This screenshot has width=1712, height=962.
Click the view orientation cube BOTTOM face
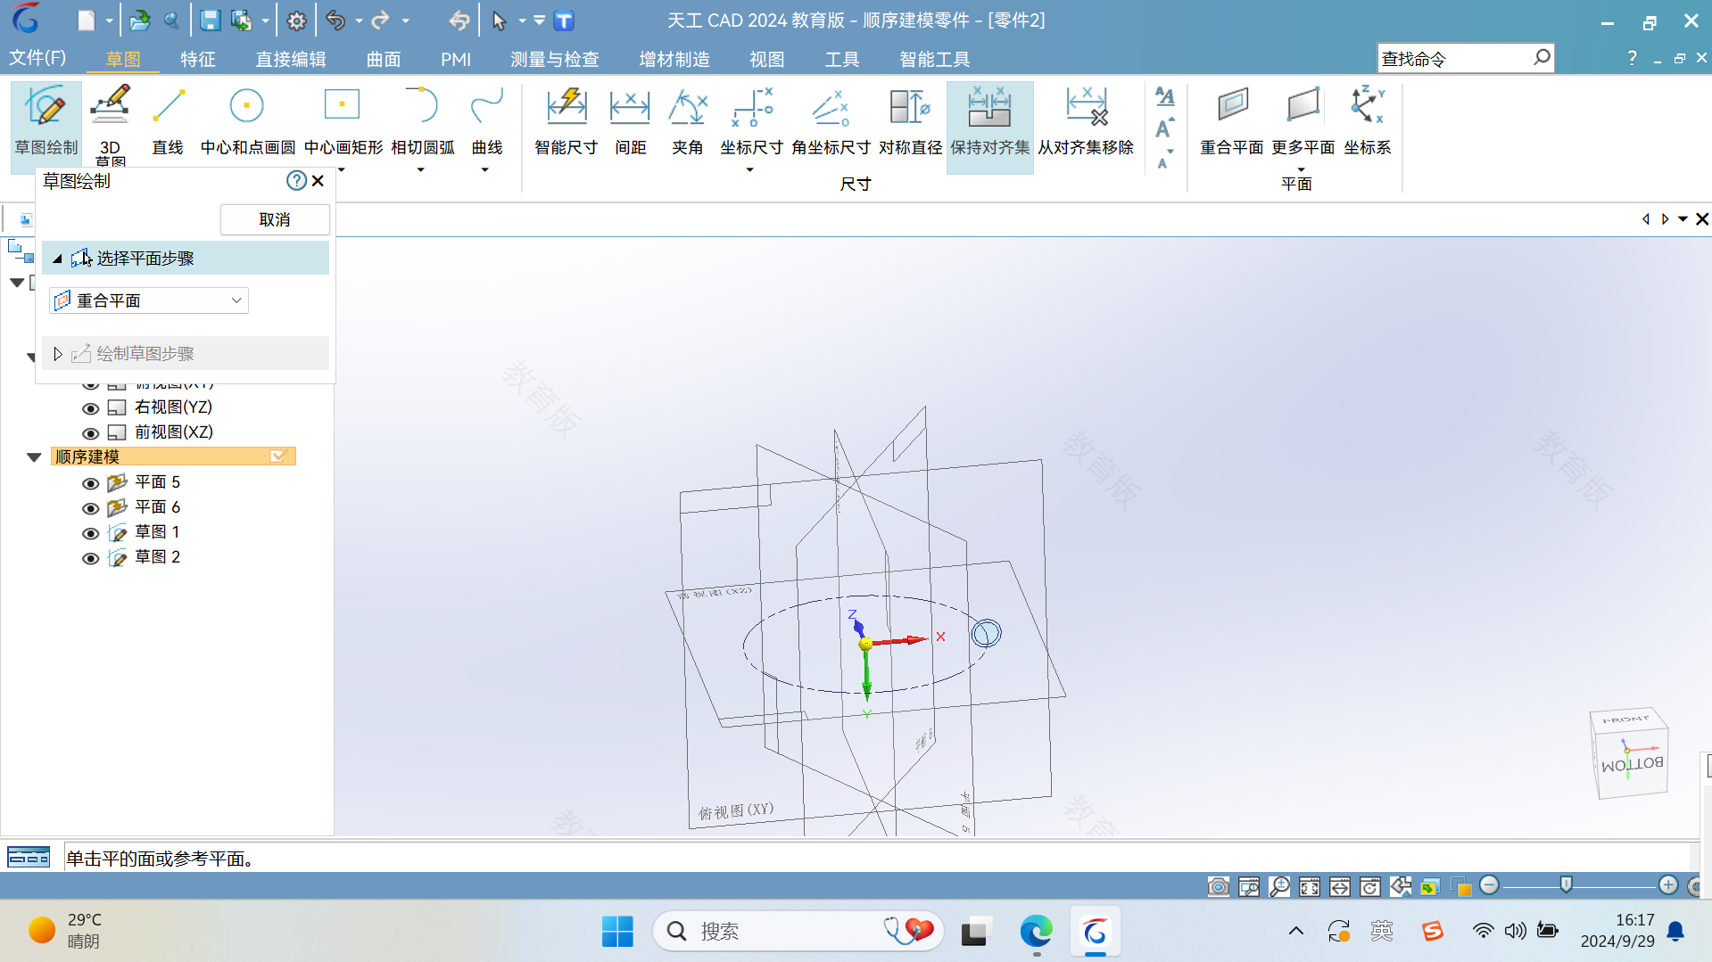point(1632,764)
